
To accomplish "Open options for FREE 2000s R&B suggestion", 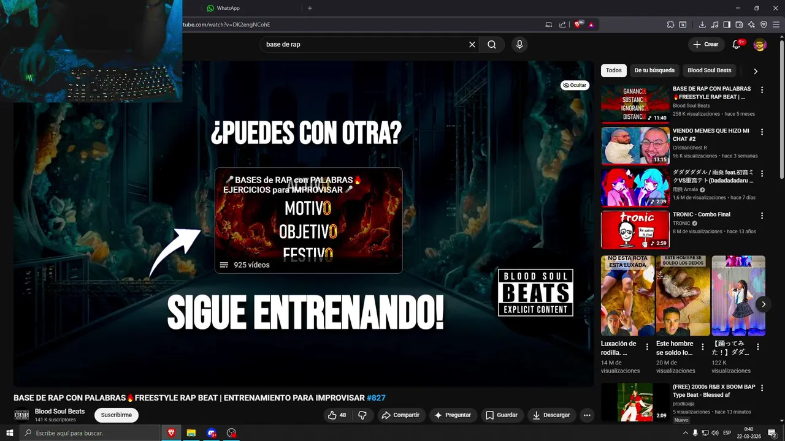I will click(762, 388).
